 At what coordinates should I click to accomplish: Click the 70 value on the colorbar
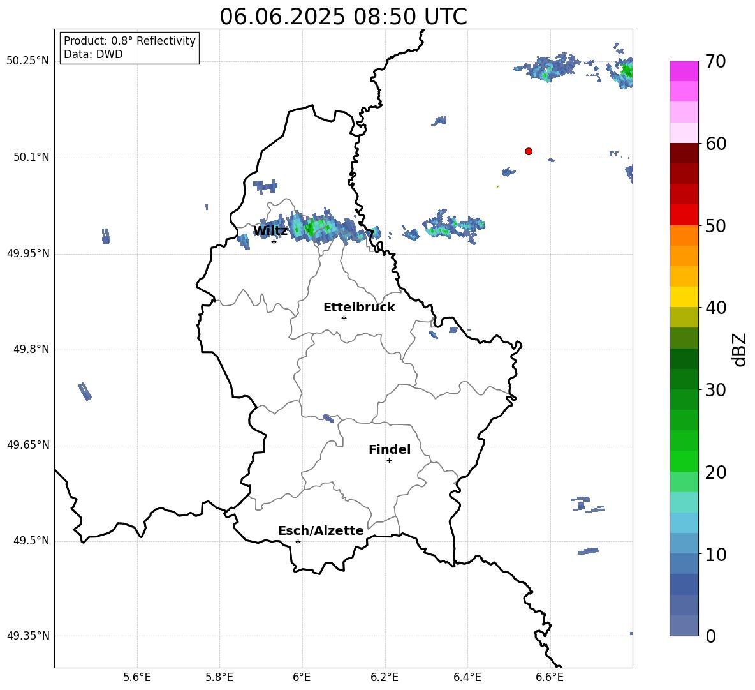click(715, 62)
